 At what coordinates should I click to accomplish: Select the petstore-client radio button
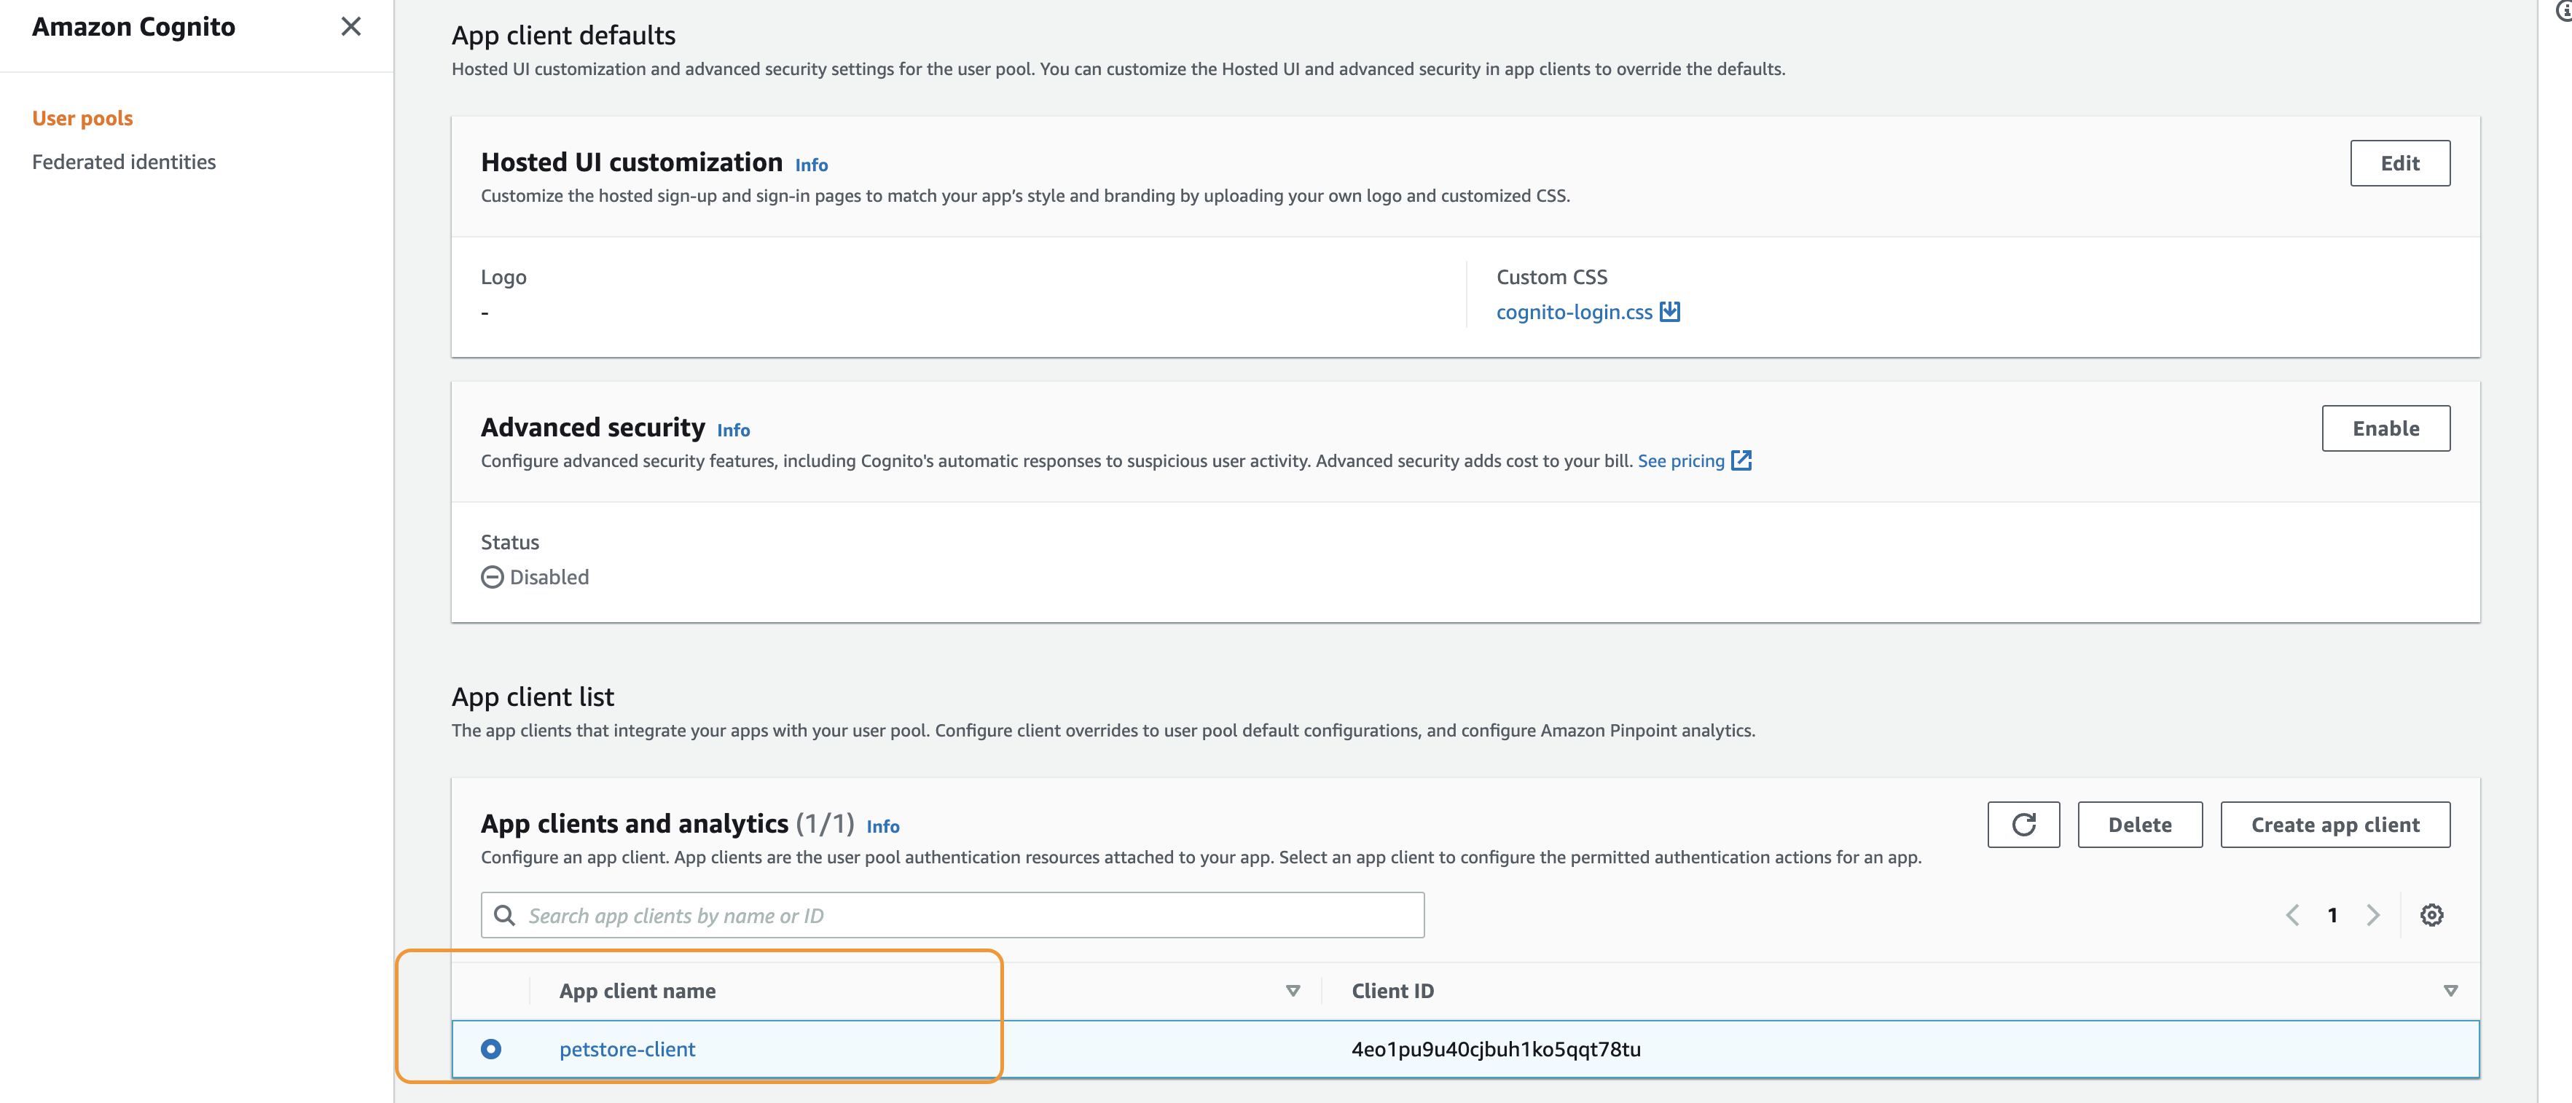tap(490, 1049)
